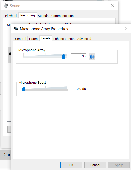The width and height of the screenshot is (131, 170).
Task: Mute the Microphone Array speaker icon
Action: [x=92, y=57]
